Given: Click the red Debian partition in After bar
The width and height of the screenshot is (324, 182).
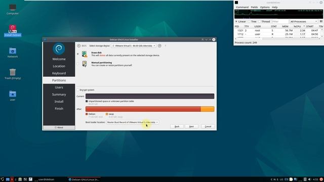Looking at the screenshot, I should coord(143,109).
